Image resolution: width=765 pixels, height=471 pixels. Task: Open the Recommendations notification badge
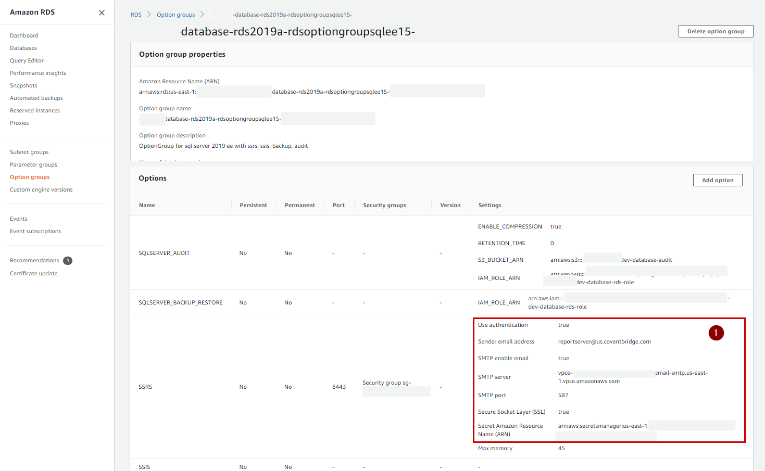[67, 260]
